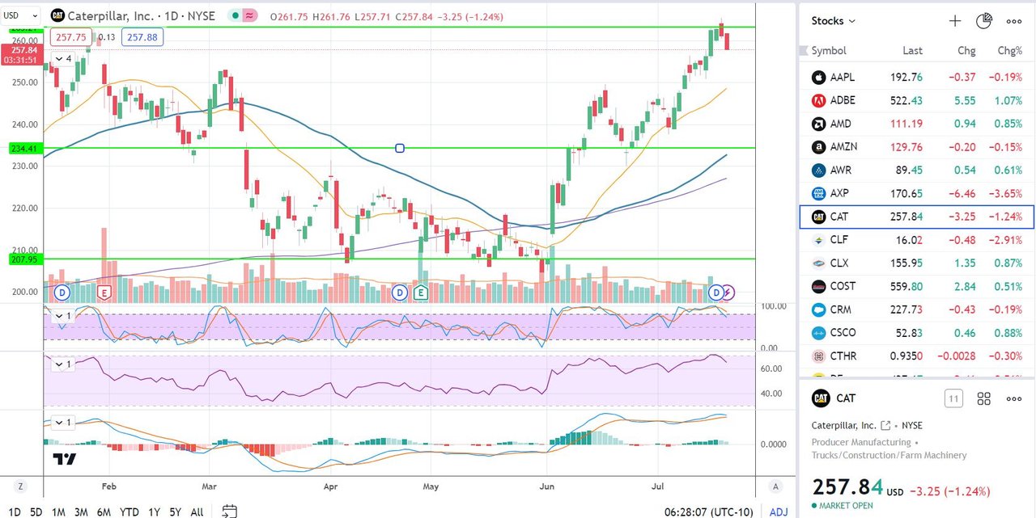Click the Caterpillar CAT logo in chart title
1036x518 pixels.
point(57,15)
